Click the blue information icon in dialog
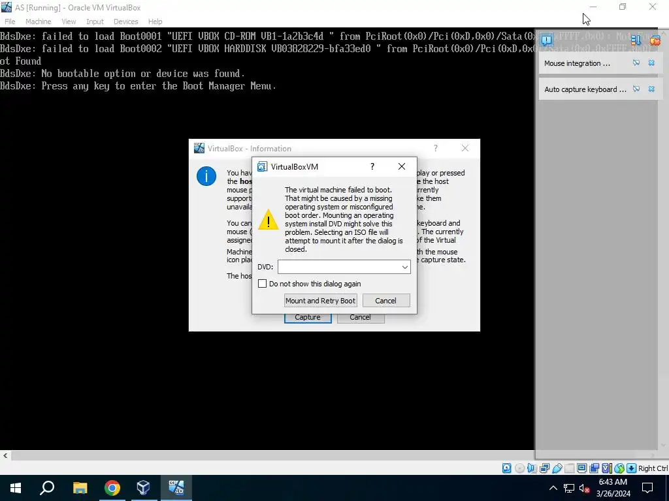Screen dimensions: 669x501 tap(206, 176)
